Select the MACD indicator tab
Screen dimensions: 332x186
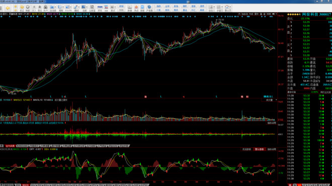tap(26, 185)
